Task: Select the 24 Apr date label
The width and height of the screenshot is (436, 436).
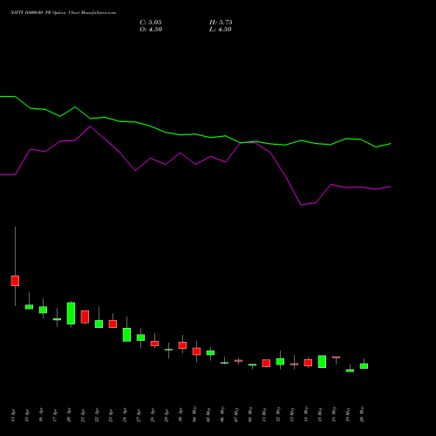Action: pyautogui.click(x=125, y=415)
